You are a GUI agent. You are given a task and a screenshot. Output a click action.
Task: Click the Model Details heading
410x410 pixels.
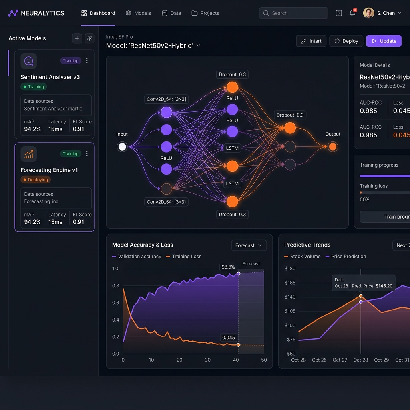(x=375, y=65)
